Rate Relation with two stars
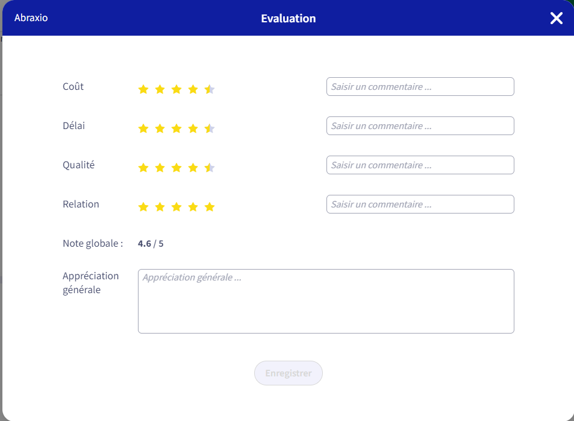 pos(160,207)
